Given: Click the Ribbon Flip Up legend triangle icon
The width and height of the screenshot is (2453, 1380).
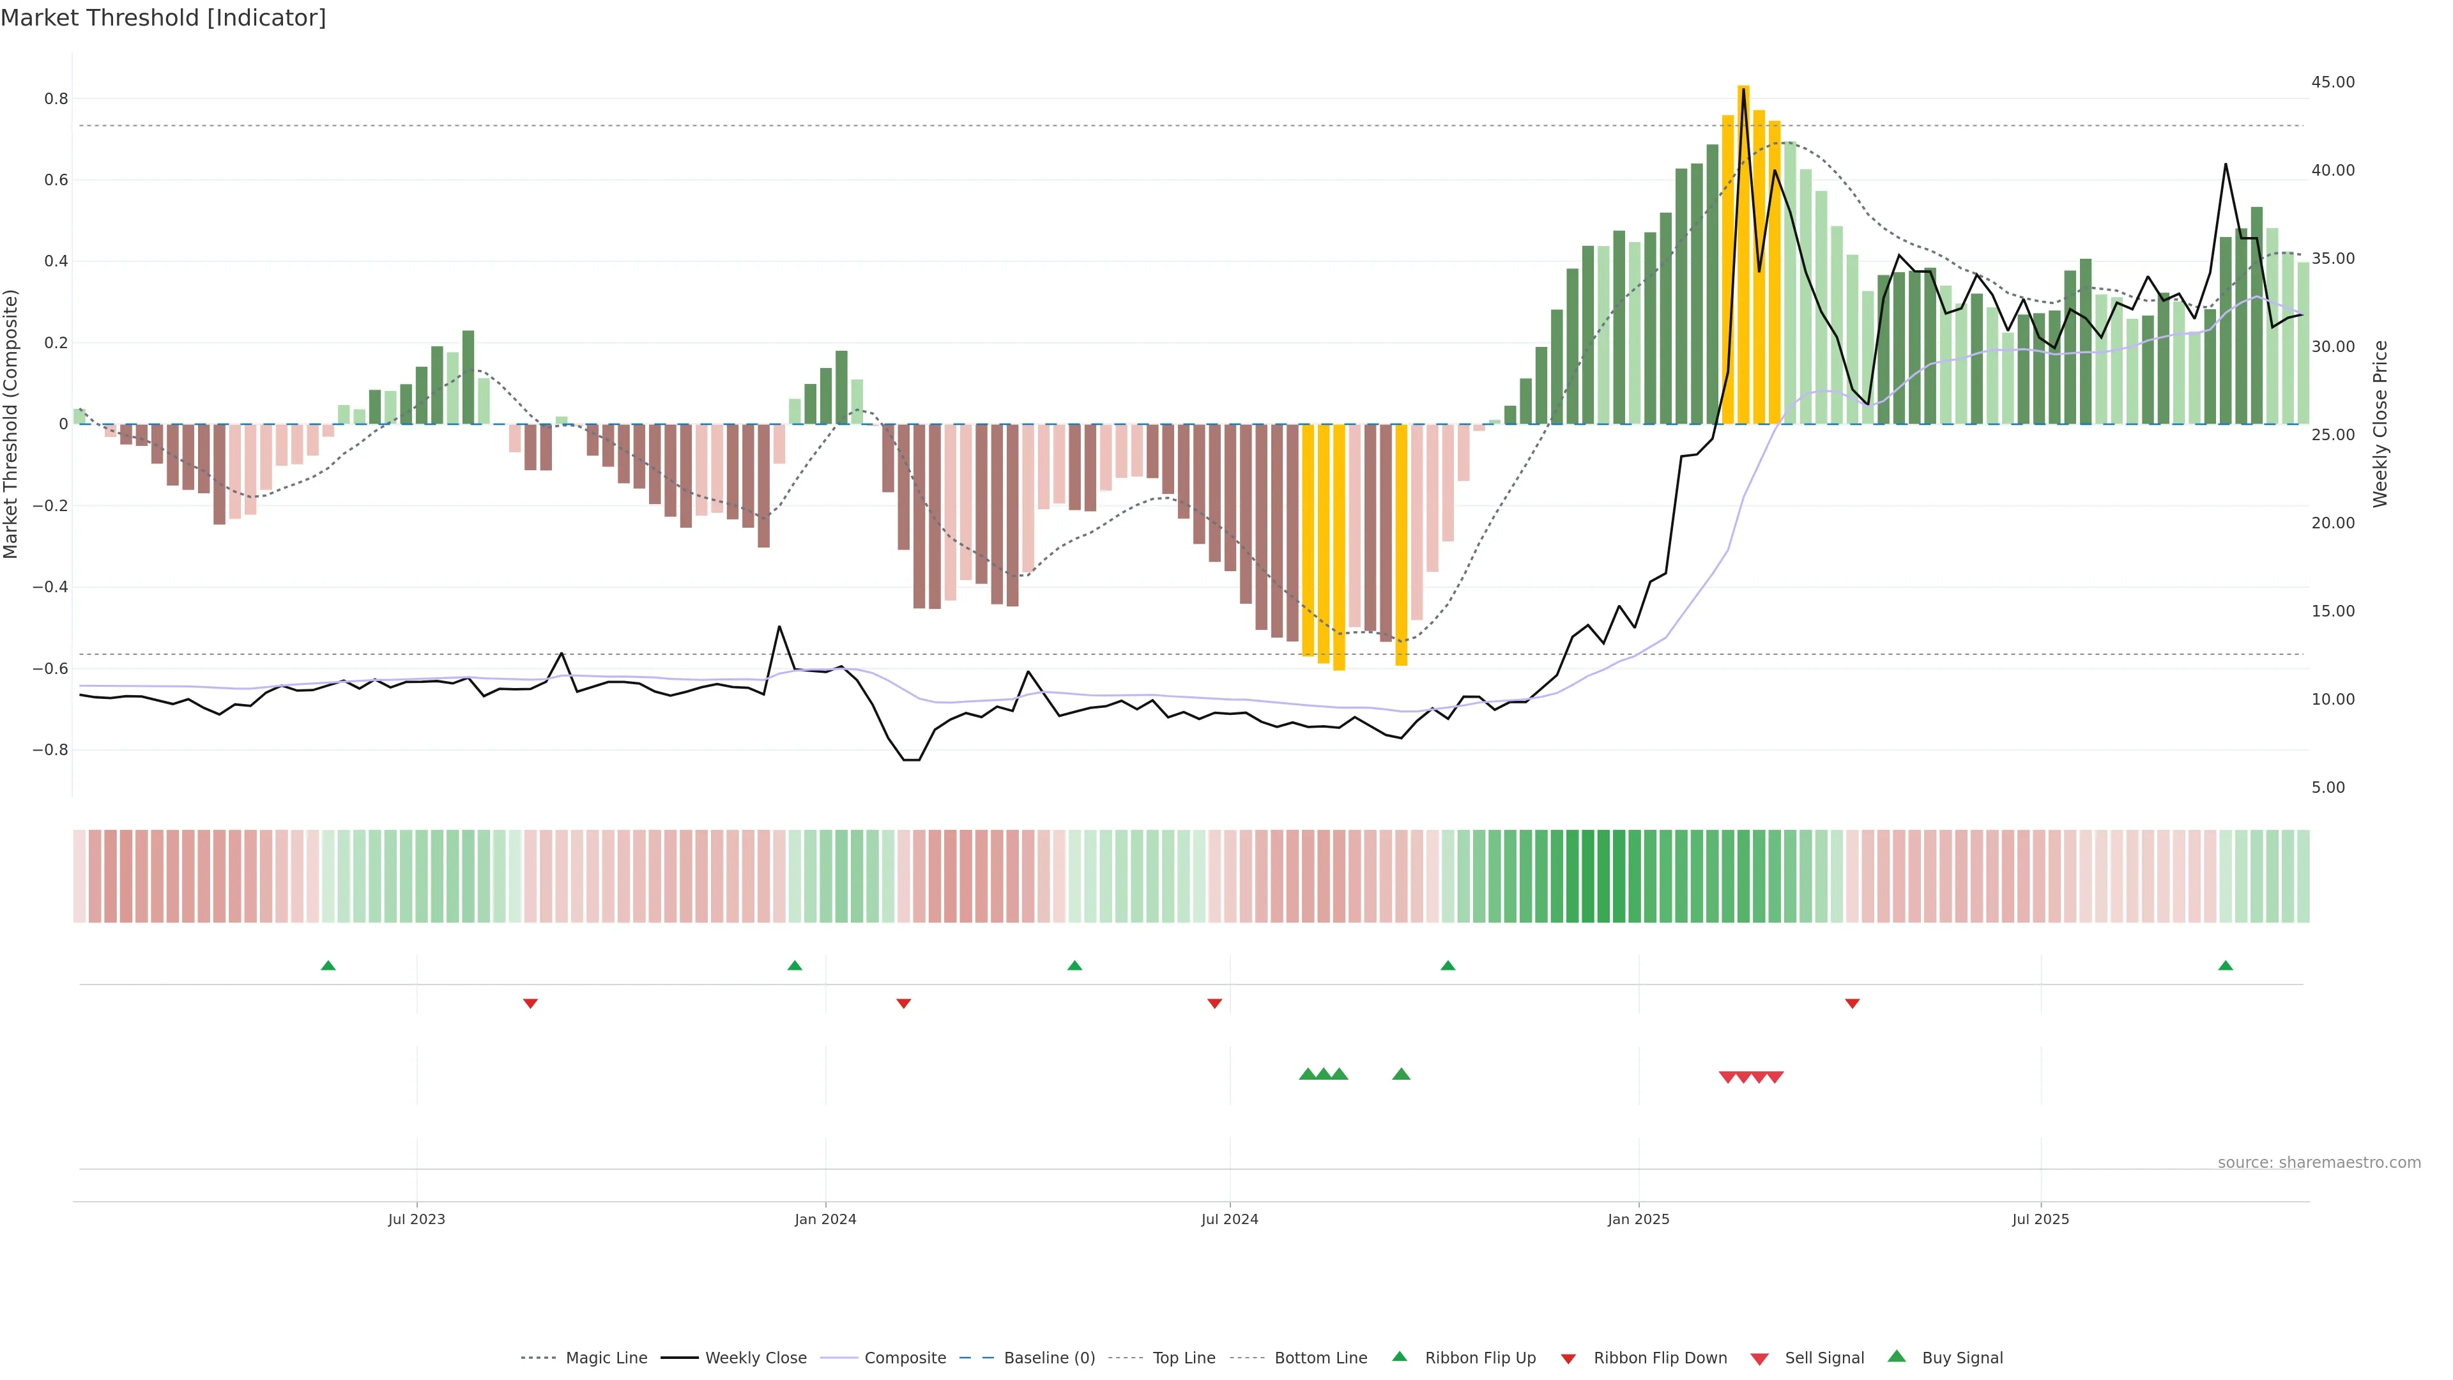Looking at the screenshot, I should point(1399,1356).
